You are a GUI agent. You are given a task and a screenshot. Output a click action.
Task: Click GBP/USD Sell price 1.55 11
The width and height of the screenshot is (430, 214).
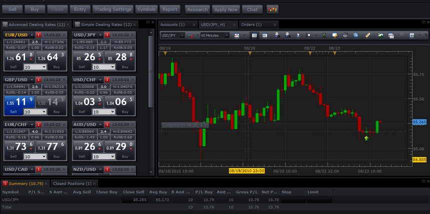tap(19, 102)
